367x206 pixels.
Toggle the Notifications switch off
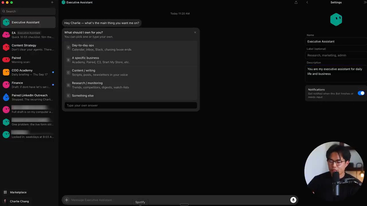pos(361,93)
